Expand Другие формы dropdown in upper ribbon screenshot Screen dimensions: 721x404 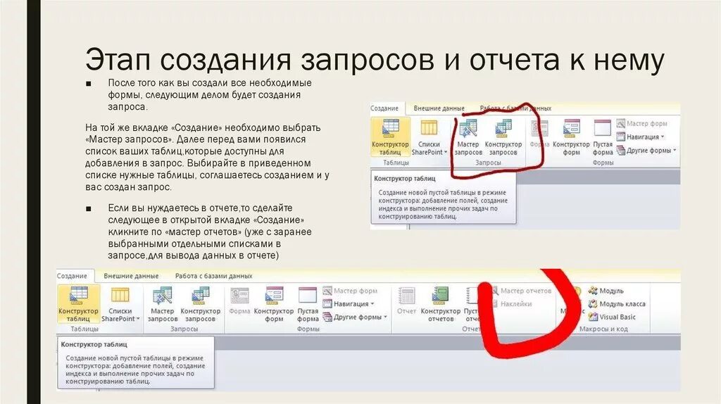(646, 150)
